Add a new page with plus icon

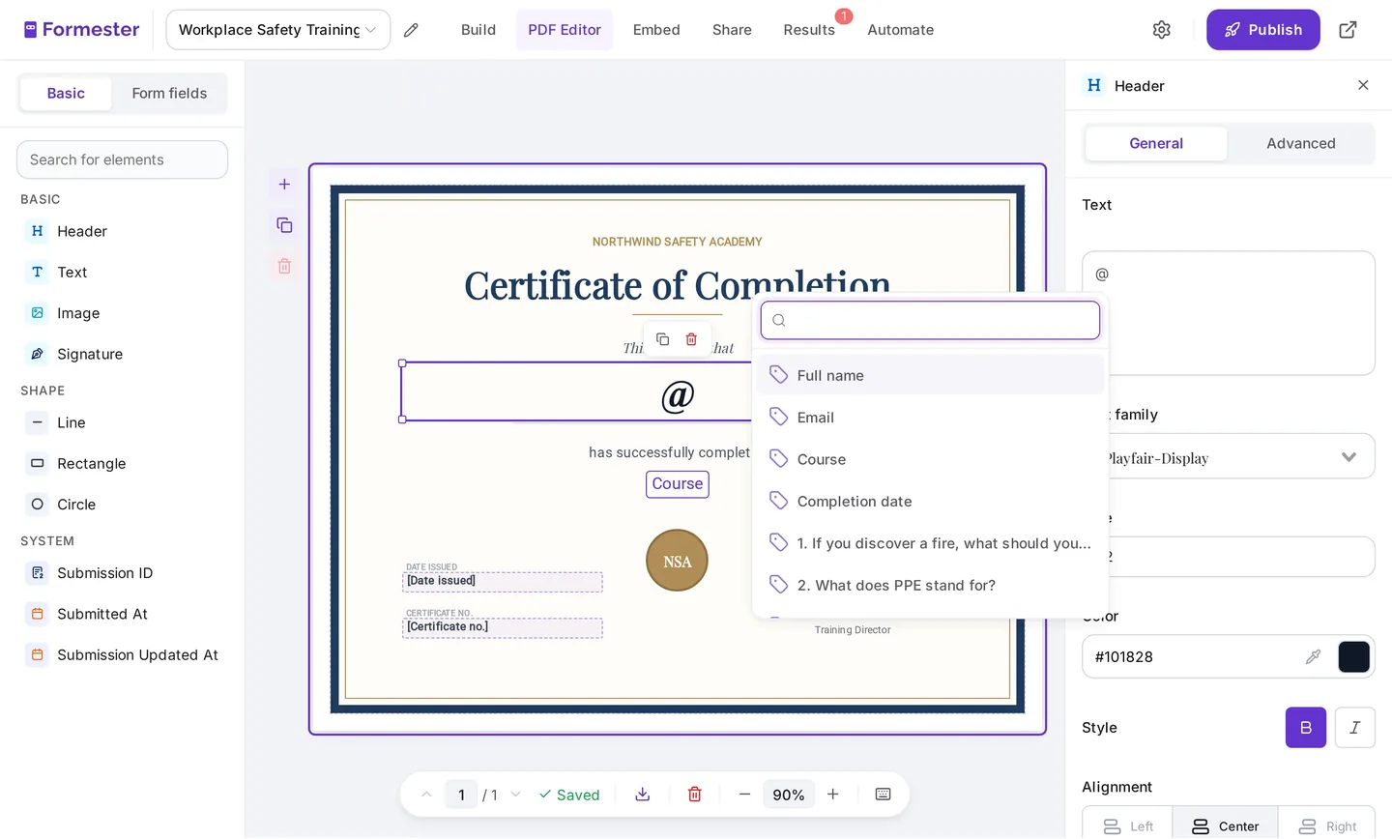(x=284, y=185)
